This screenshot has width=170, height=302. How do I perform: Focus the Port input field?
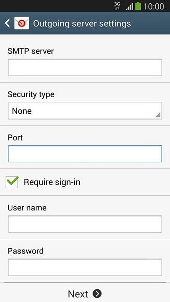(x=85, y=154)
